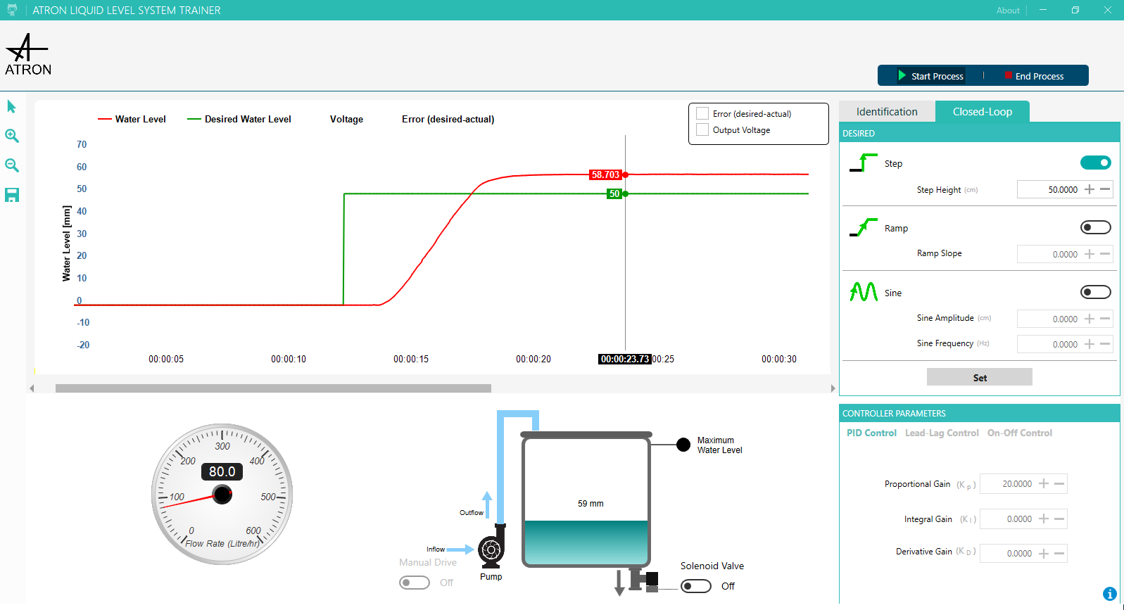Increase Derivative Gain with plus
This screenshot has width=1124, height=610.
(1044, 554)
